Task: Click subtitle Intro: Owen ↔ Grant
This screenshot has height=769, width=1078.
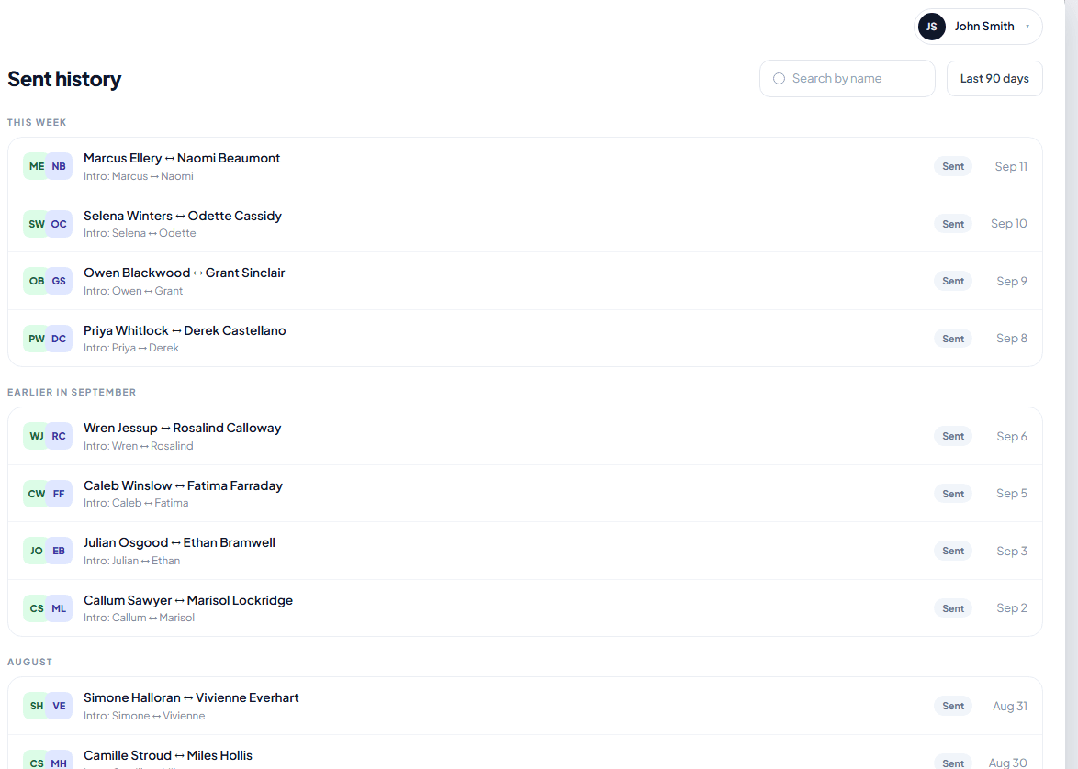Action: 133,291
